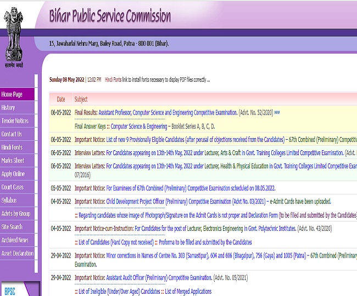
Task: Open the History menu item
Action: coord(8,107)
